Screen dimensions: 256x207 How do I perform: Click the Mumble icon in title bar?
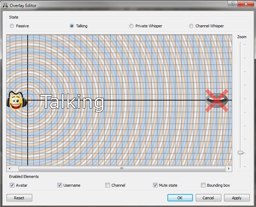coord(5,6)
